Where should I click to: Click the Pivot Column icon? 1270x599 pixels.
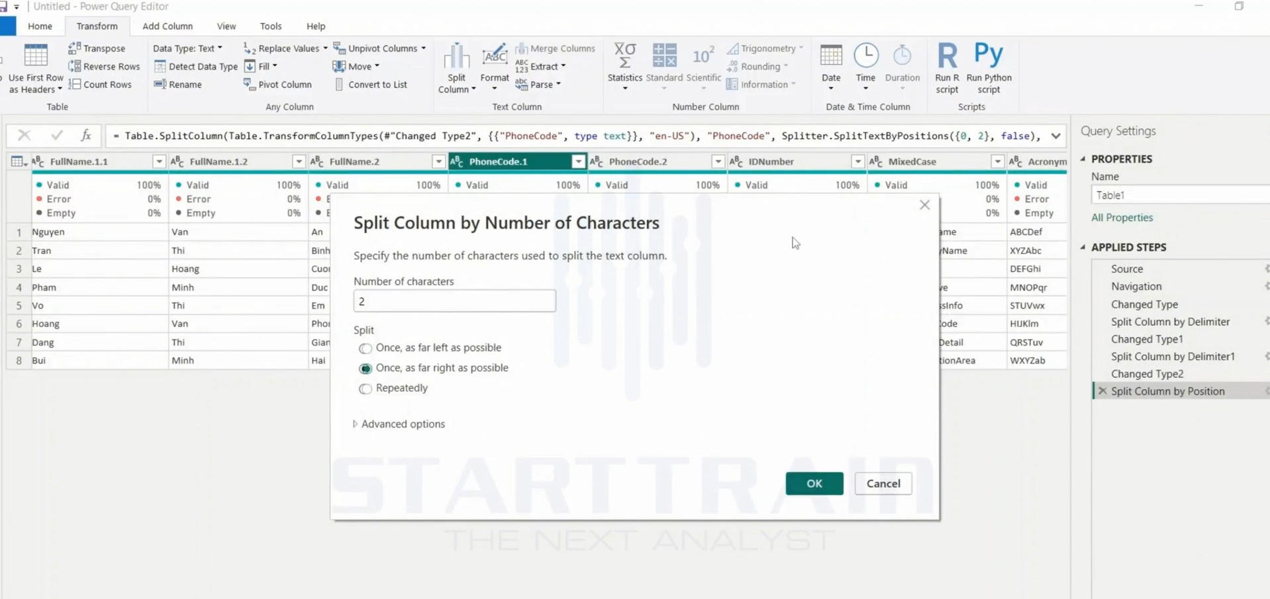249,84
